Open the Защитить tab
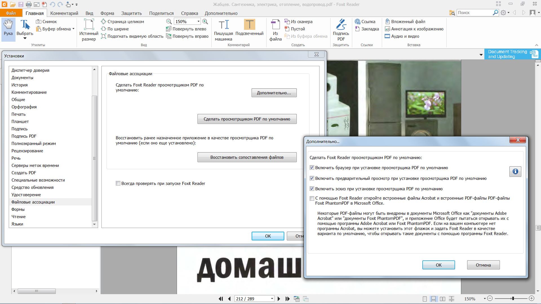This screenshot has width=541, height=304. pos(131,13)
